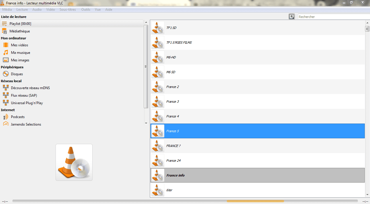Viewport: 370px width, 204px height.
Task: Click the cone icon beside France 24
Action: pyautogui.click(x=158, y=161)
